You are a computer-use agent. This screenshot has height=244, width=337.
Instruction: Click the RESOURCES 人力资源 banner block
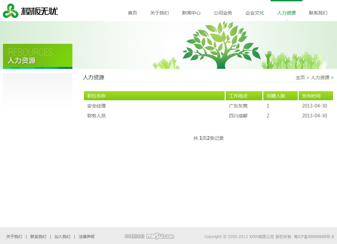pyautogui.click(x=38, y=56)
